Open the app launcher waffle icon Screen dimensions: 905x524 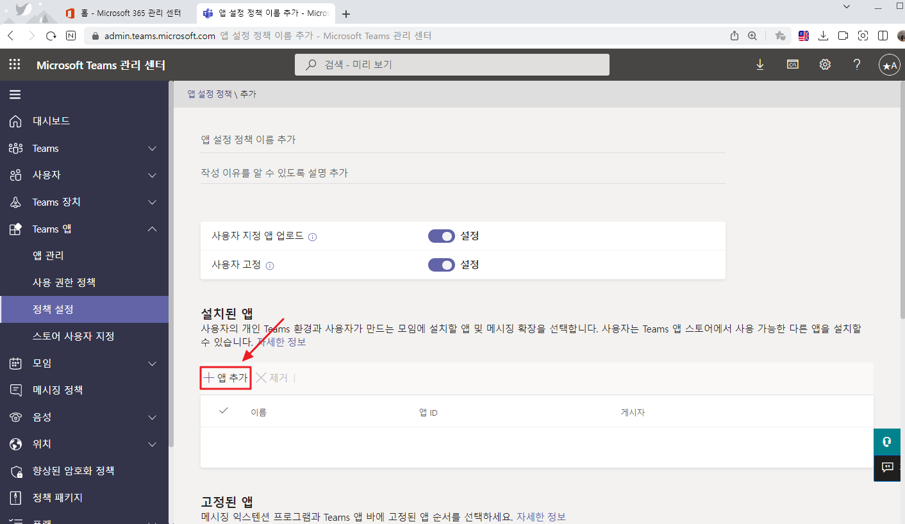[14, 65]
